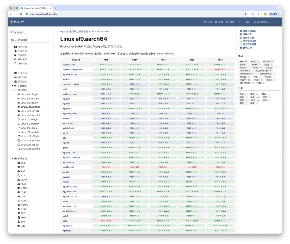Screen dimensions: 290x244
Task: Click the shield icon beside SEC
Action: point(19,213)
